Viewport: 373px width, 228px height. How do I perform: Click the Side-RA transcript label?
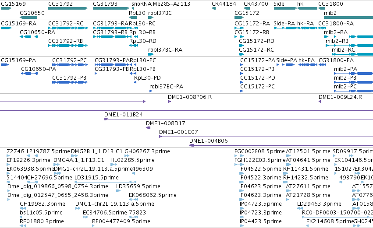point(284,24)
